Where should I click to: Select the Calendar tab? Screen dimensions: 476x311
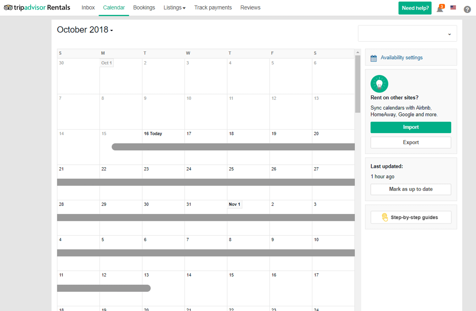point(114,8)
